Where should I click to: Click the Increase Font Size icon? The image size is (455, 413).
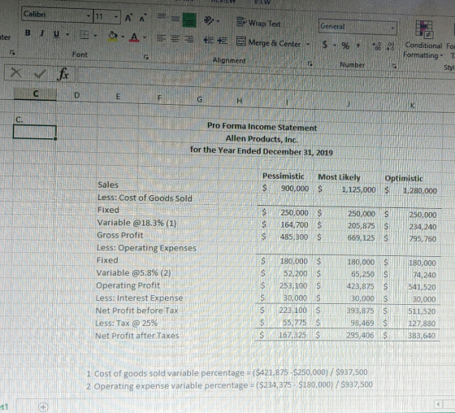pyautogui.click(x=128, y=19)
